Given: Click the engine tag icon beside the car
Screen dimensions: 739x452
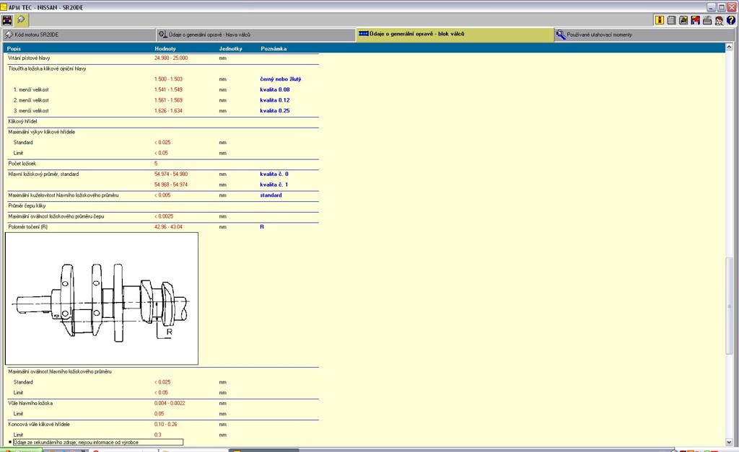Looking at the screenshot, I should pyautogui.click(x=21, y=20).
